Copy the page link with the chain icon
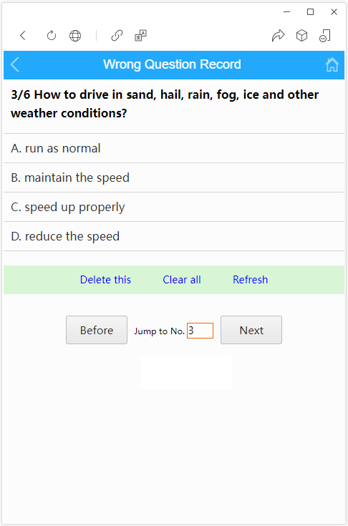The width and height of the screenshot is (348, 526). coord(117,35)
